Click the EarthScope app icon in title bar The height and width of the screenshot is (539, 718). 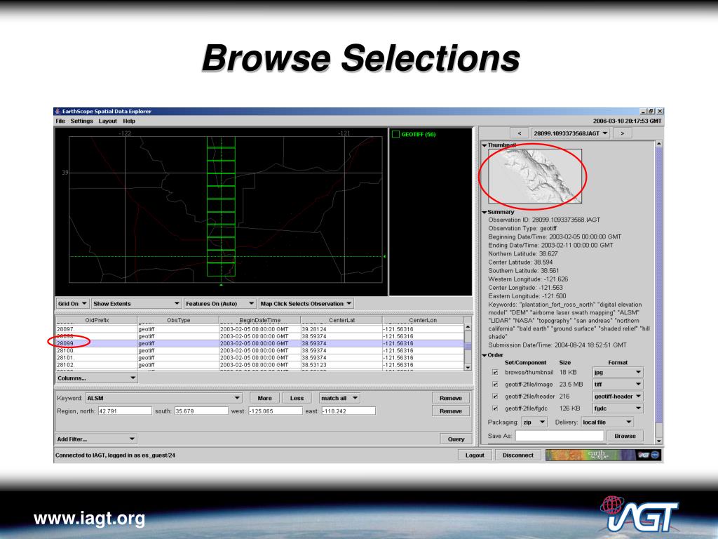(x=57, y=112)
